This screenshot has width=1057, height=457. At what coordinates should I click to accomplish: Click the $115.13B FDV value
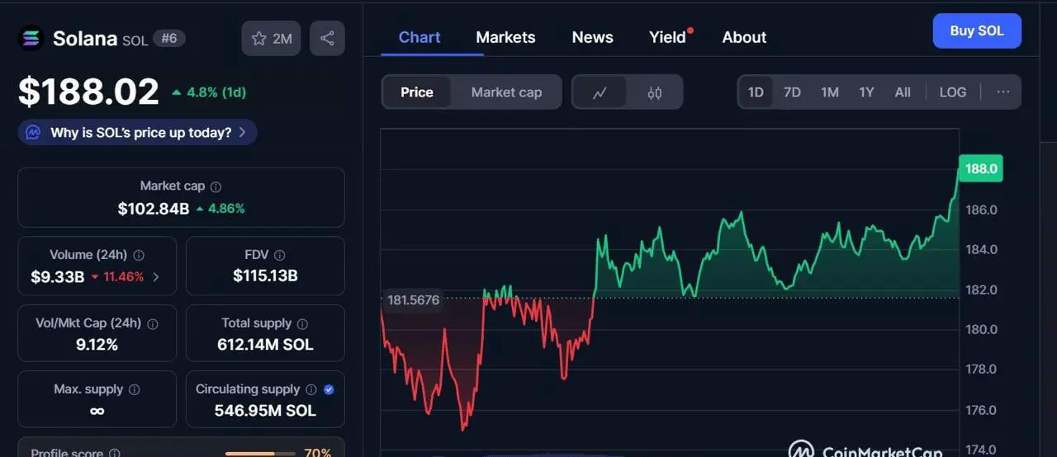(265, 277)
